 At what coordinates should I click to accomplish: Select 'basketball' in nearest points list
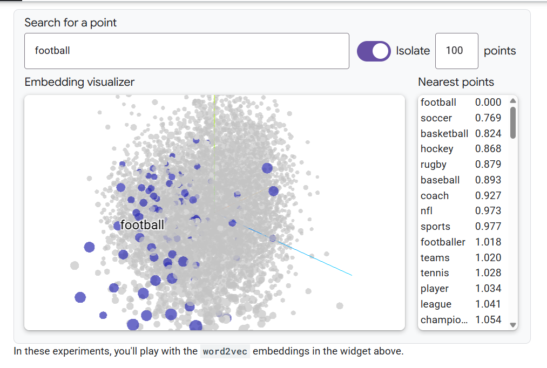point(444,134)
